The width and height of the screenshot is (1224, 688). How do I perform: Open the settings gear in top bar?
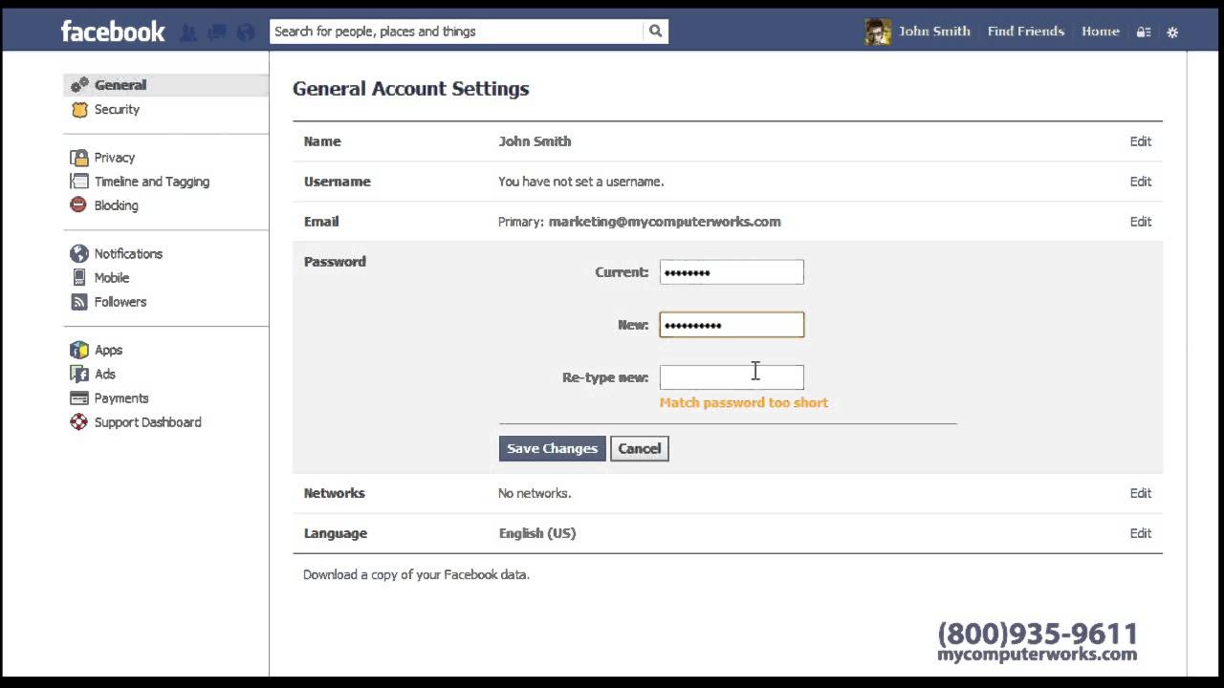(1172, 32)
